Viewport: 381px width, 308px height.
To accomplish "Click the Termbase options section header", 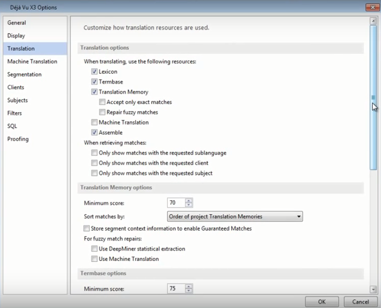I will tap(221, 273).
